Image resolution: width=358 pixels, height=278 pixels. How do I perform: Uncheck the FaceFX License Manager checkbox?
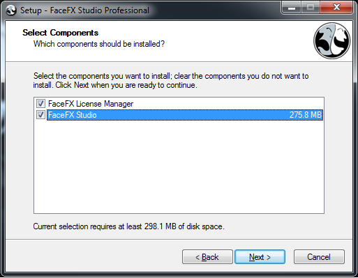click(40, 103)
